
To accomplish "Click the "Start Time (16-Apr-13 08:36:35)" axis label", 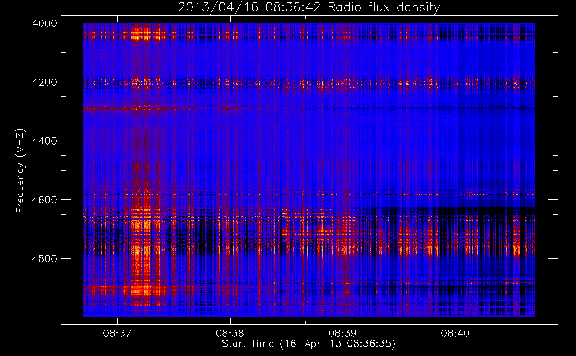I will point(309,344).
